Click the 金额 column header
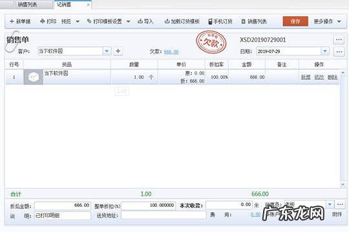Viewport: 349px width, 232px height. pos(247,64)
